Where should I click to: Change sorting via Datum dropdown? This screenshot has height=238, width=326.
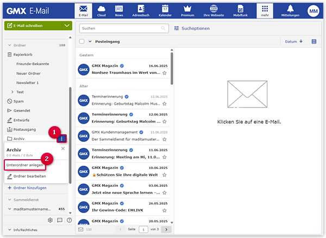[x=293, y=42]
